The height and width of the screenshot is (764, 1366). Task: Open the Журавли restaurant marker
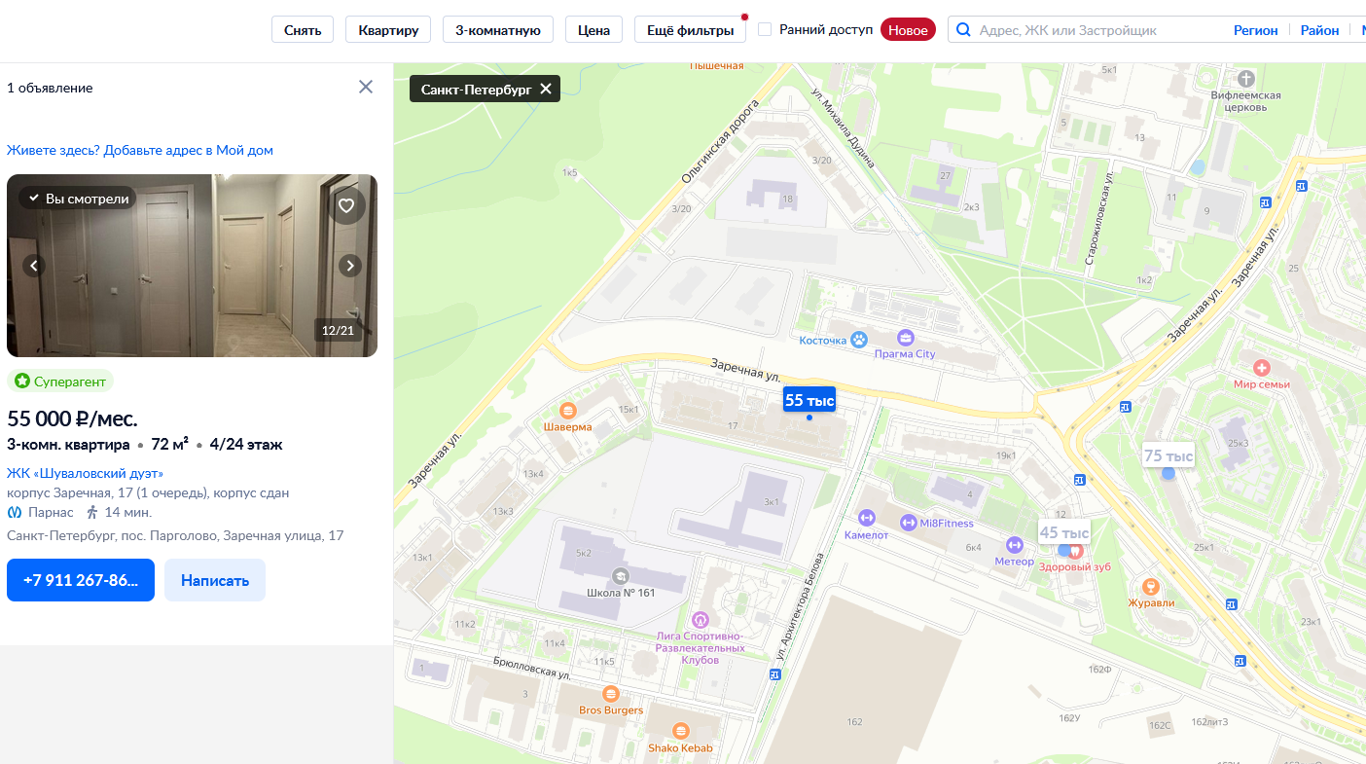coord(1151,586)
